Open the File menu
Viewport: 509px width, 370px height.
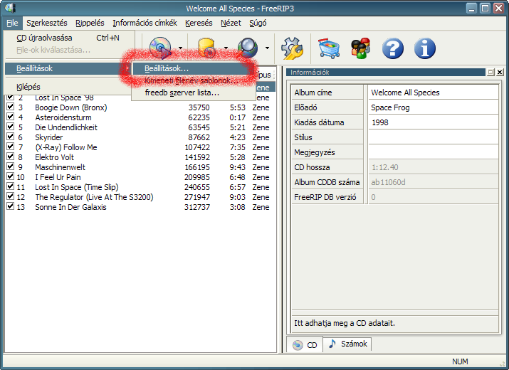pyautogui.click(x=12, y=23)
